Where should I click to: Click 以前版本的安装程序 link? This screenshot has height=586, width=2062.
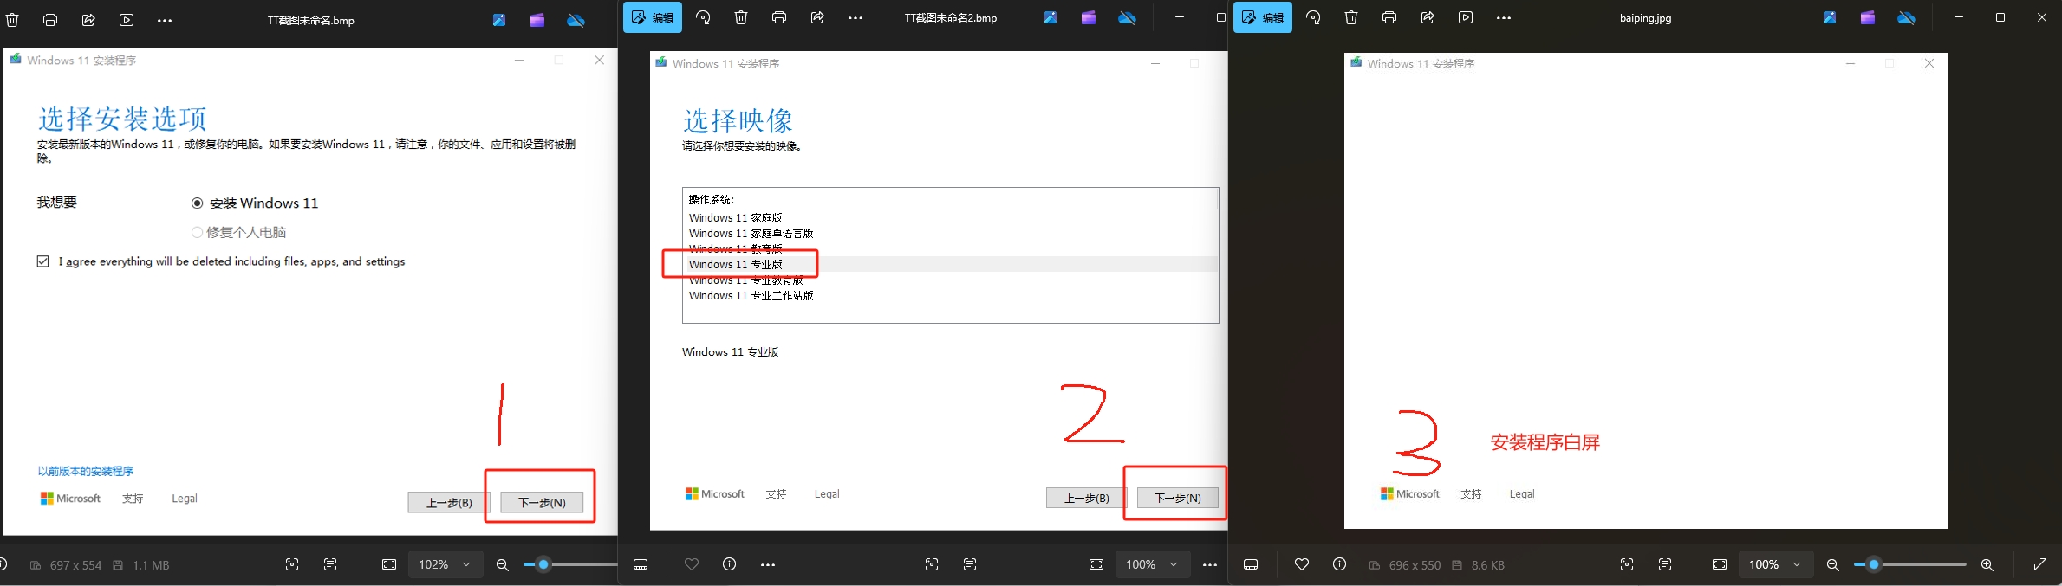pyautogui.click(x=86, y=472)
